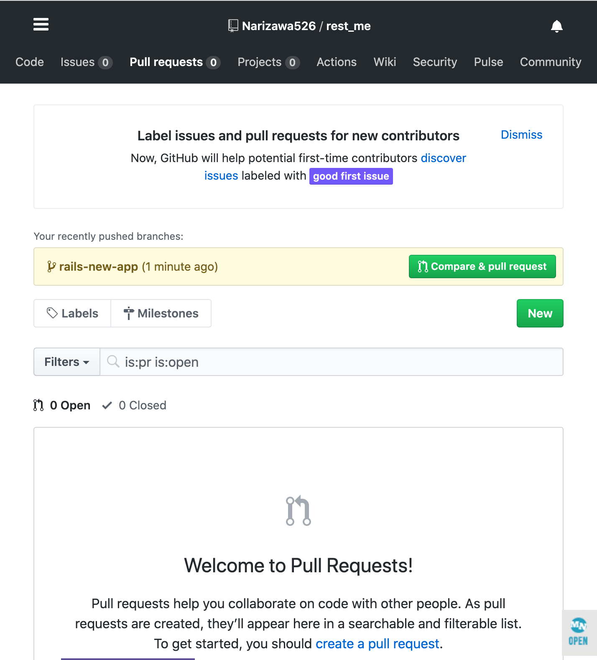Click 'Your recently pushed branches:' text
Viewport: 597px width, 660px height.
point(108,236)
